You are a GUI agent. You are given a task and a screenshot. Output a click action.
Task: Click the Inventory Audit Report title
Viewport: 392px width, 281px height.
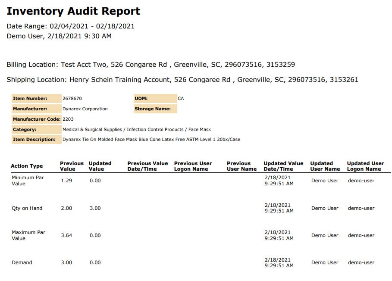tap(73, 11)
